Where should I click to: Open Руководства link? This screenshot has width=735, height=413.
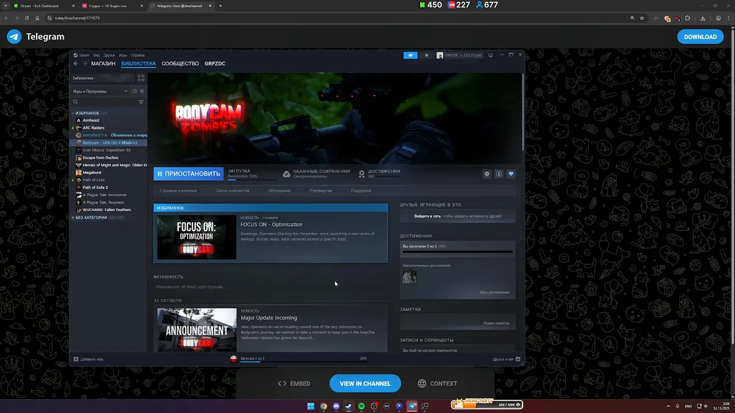point(321,190)
